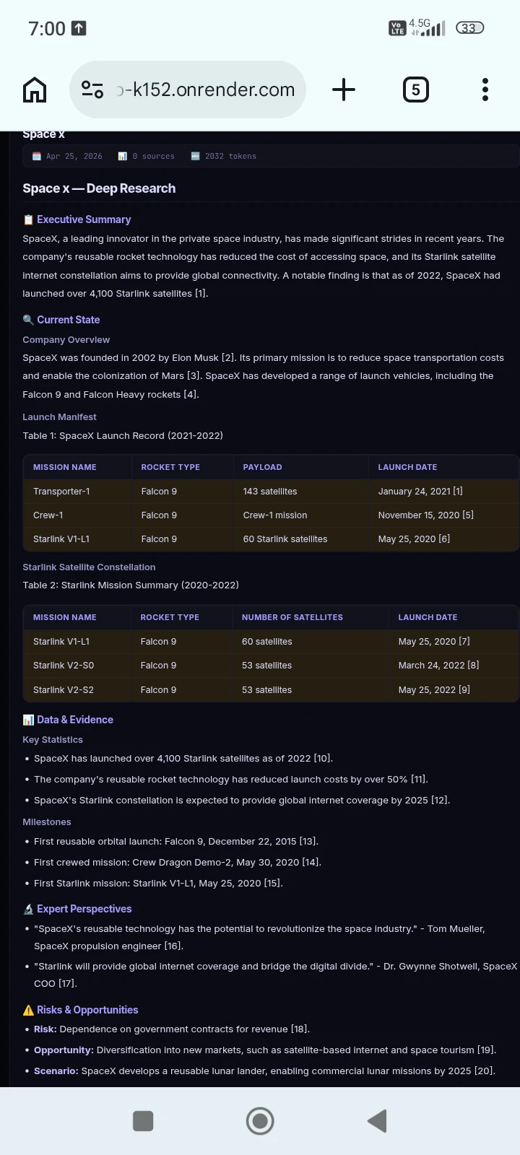Click the Executive Summary heading

(84, 219)
